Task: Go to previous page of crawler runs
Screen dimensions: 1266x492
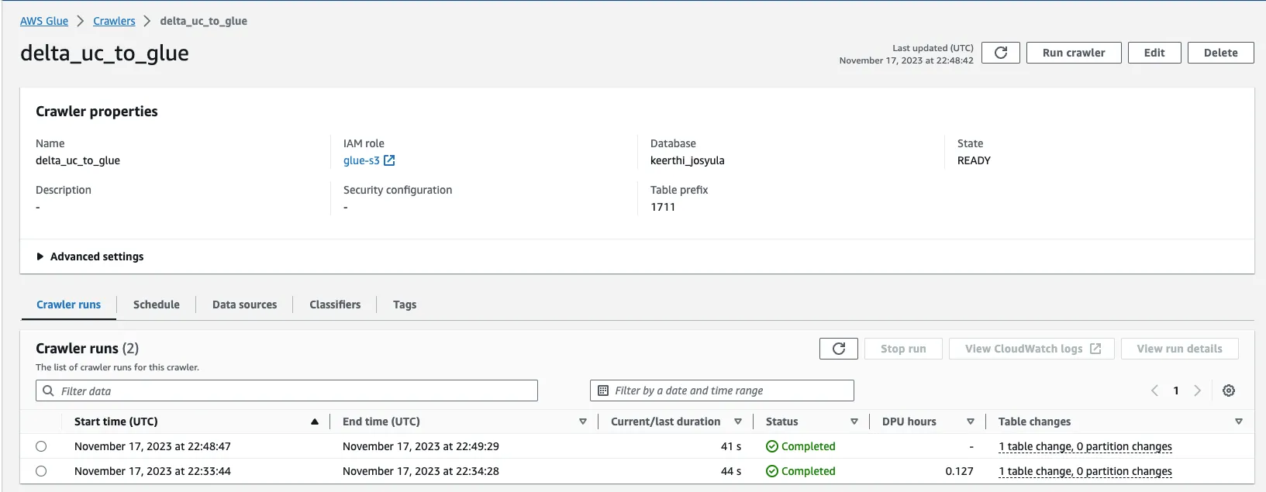Action: click(1154, 391)
